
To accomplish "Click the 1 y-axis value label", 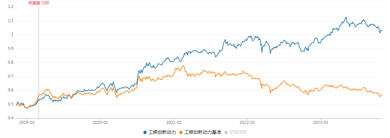I will [x=13, y=35].
